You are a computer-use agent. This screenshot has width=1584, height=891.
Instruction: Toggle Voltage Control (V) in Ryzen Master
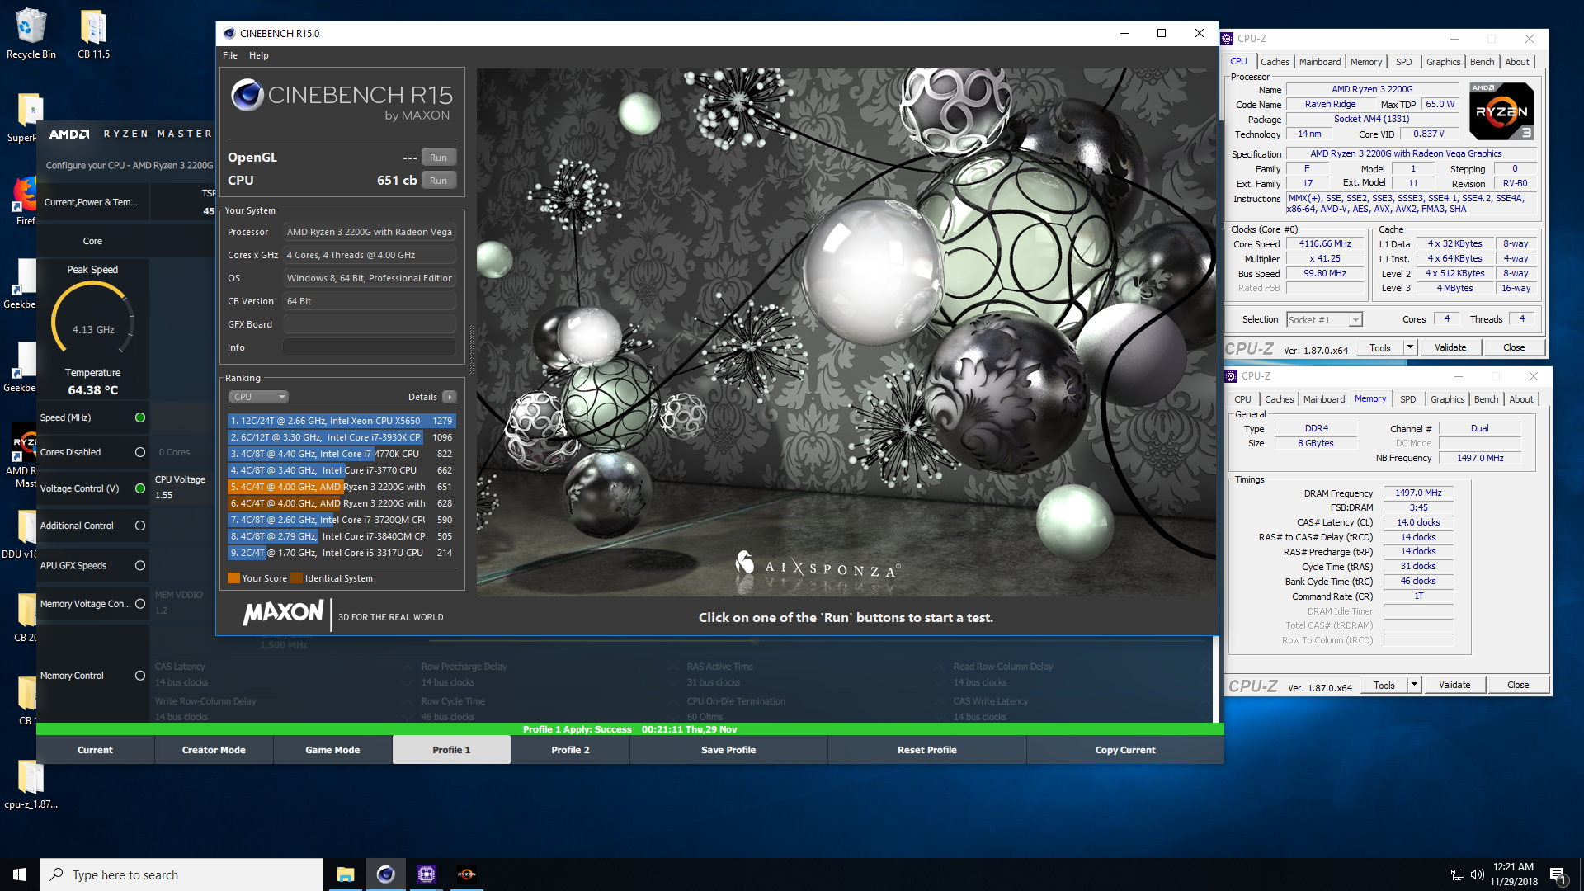pyautogui.click(x=140, y=488)
